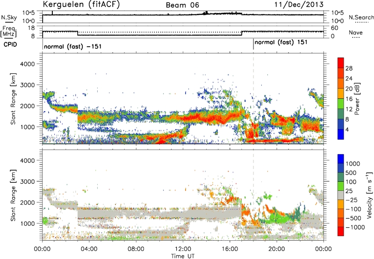Click the '3000' range tick on velocity panel

click(27, 181)
